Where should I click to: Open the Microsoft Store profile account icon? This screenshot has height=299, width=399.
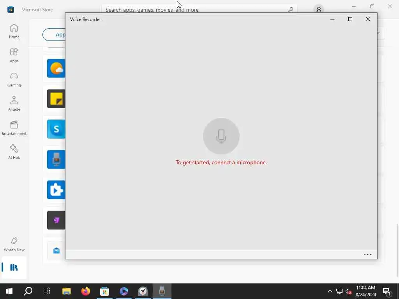319,10
